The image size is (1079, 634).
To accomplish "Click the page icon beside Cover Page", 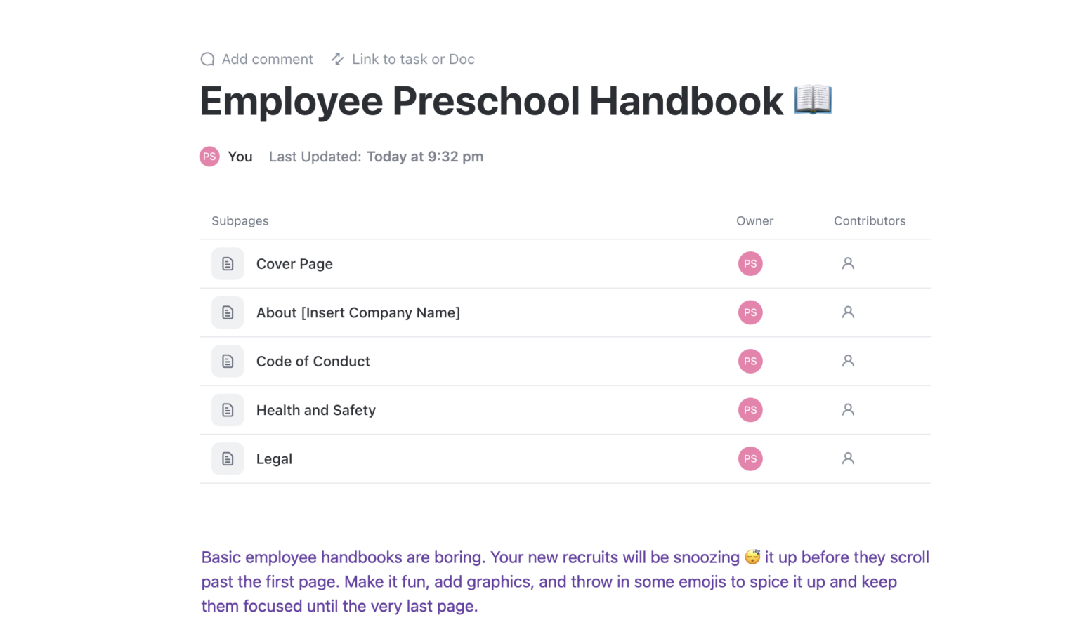I will tap(228, 263).
